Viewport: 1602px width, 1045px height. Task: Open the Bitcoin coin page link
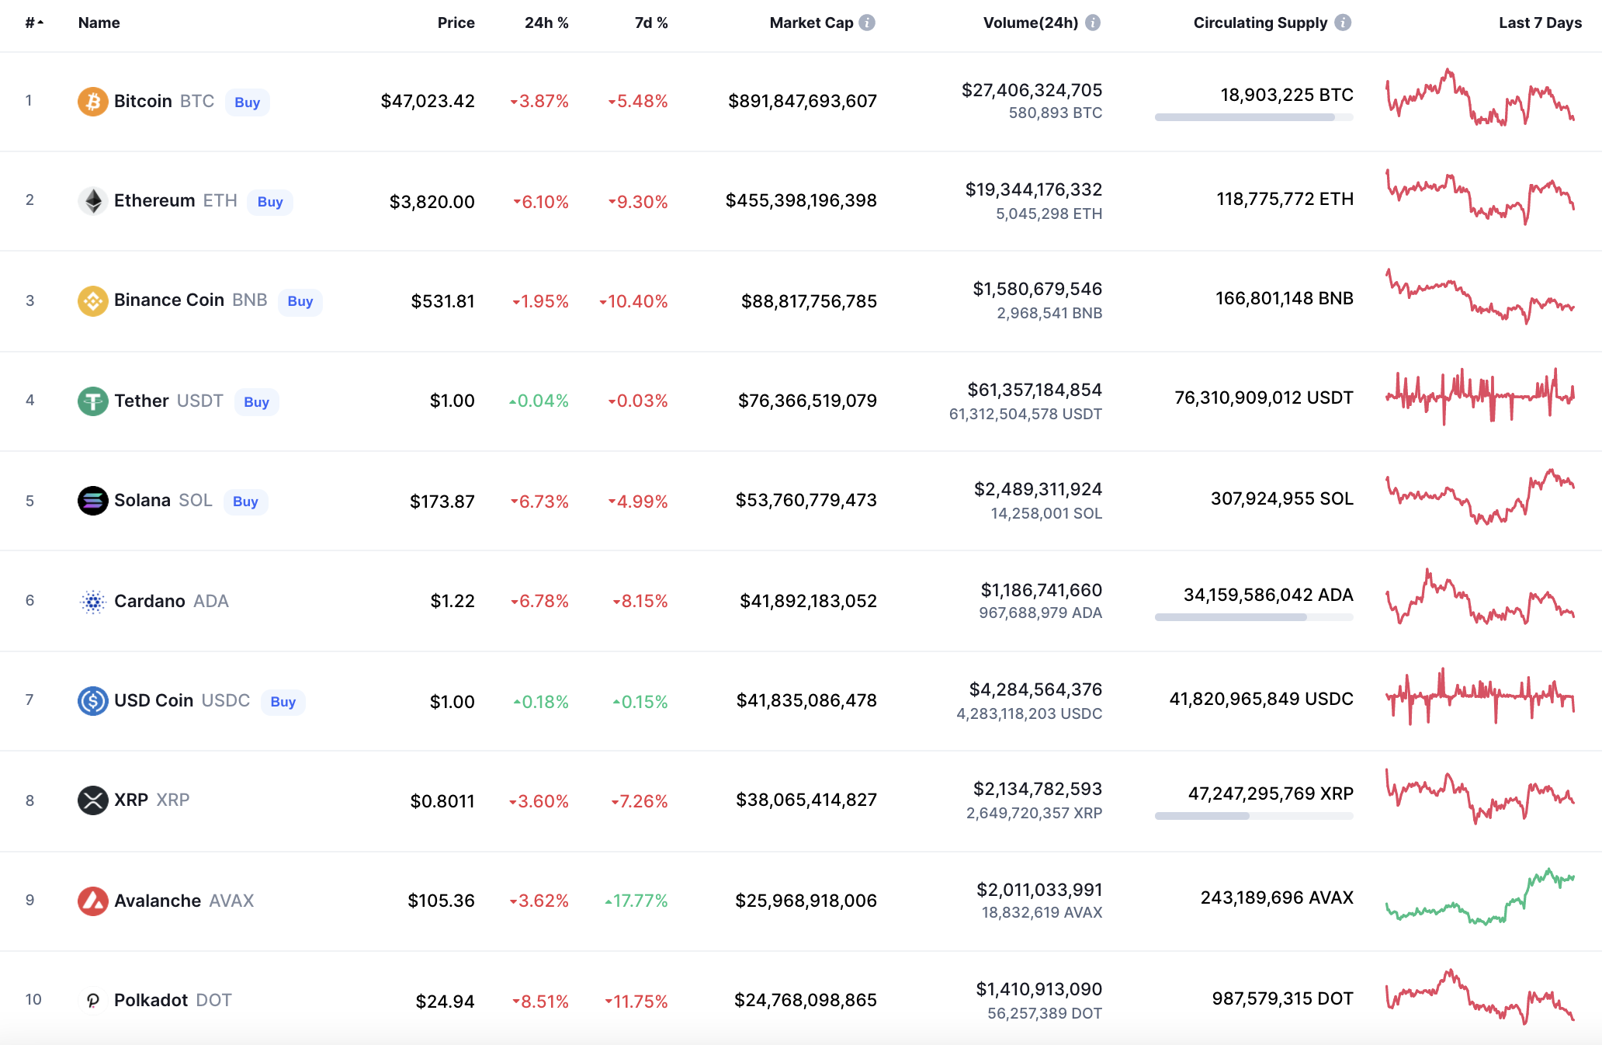pos(143,101)
